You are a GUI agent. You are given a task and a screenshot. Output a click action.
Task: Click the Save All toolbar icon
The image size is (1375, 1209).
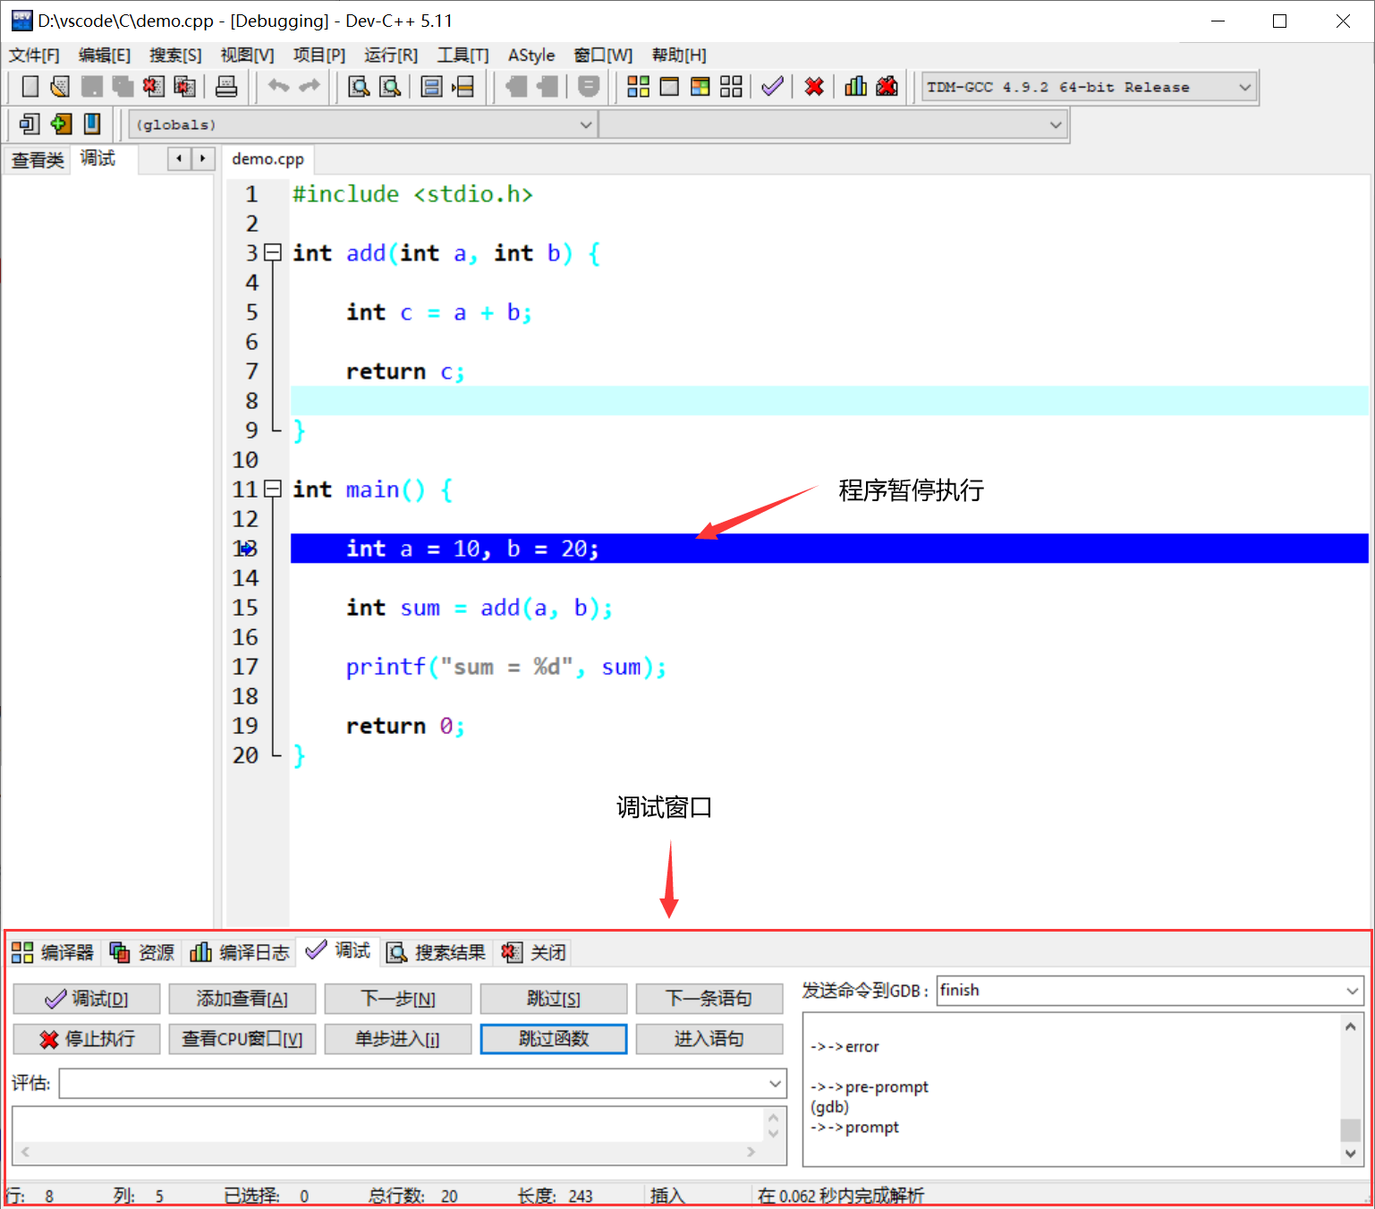(123, 87)
